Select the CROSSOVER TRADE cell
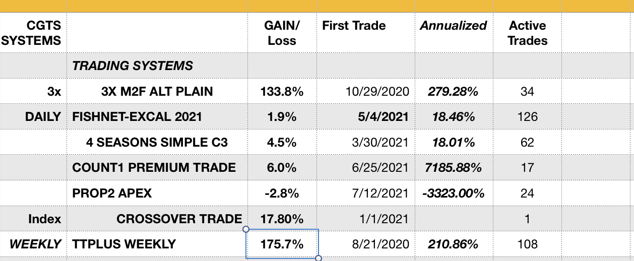The height and width of the screenshot is (261, 634). pyautogui.click(x=179, y=219)
